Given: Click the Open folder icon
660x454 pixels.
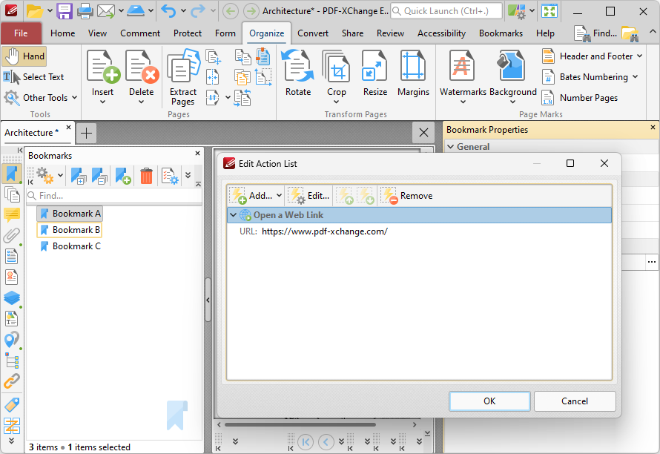Looking at the screenshot, I should click(x=35, y=11).
